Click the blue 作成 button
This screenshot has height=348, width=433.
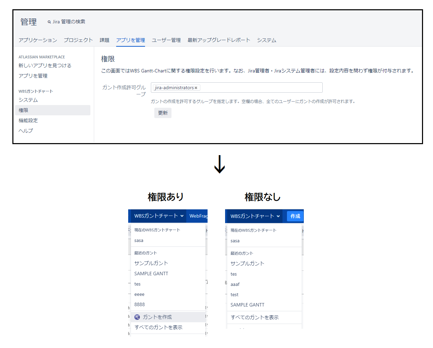pyautogui.click(x=295, y=216)
